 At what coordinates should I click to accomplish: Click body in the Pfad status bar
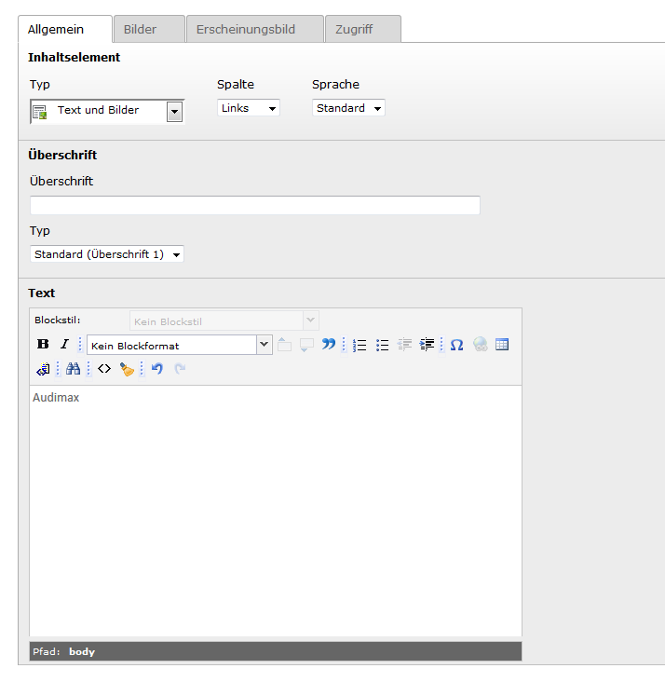pos(82,651)
